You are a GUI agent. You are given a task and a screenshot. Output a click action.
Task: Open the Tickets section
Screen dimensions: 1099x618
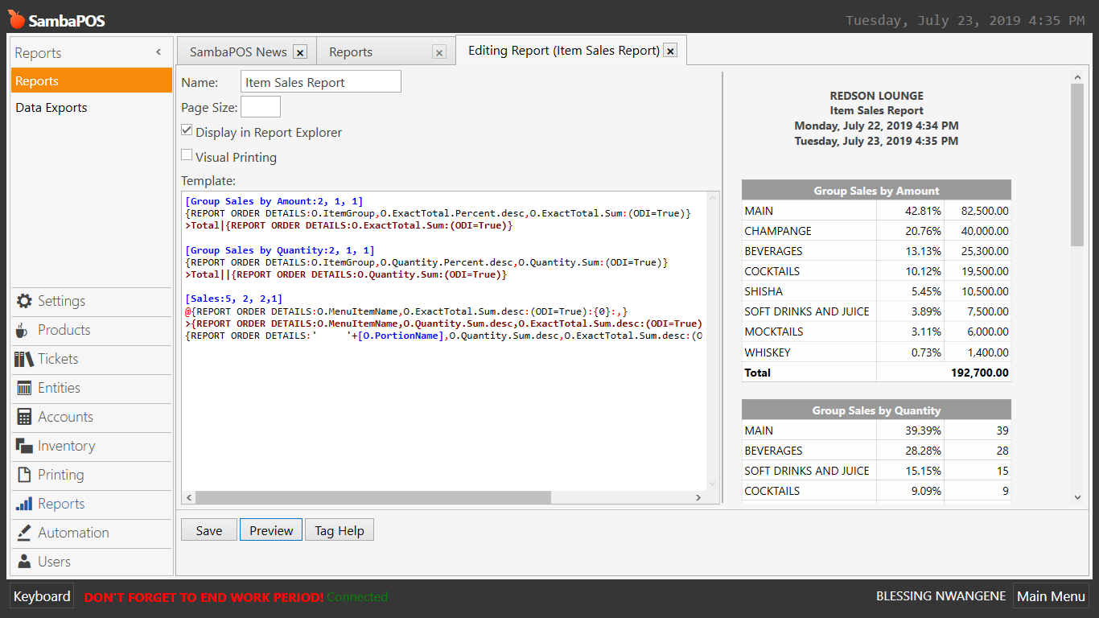[x=92, y=359]
